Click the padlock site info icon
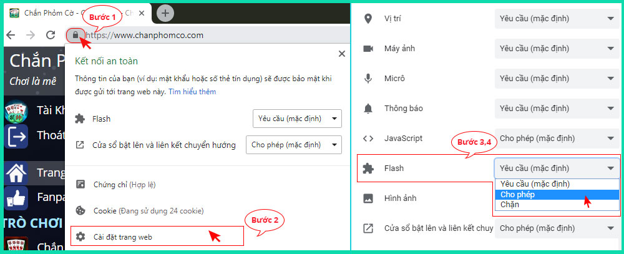Image resolution: width=624 pixels, height=254 pixels. click(x=76, y=35)
